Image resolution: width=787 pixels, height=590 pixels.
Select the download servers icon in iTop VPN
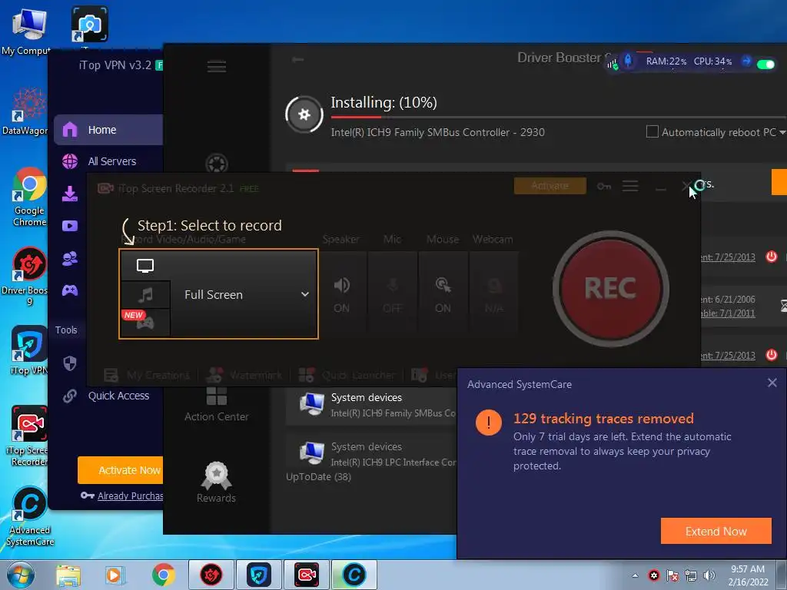[70, 194]
